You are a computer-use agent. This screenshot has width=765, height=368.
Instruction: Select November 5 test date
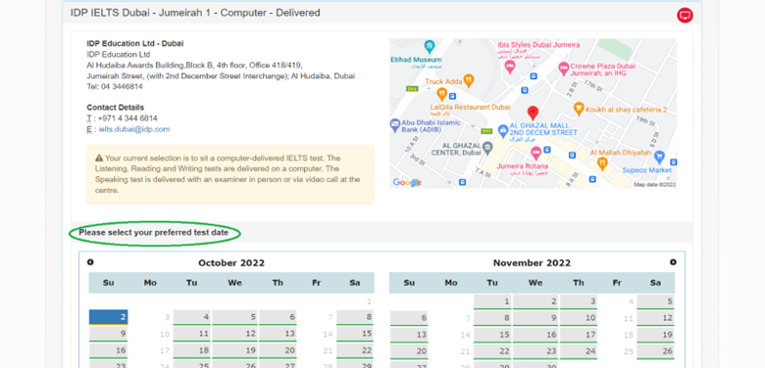pyautogui.click(x=655, y=301)
